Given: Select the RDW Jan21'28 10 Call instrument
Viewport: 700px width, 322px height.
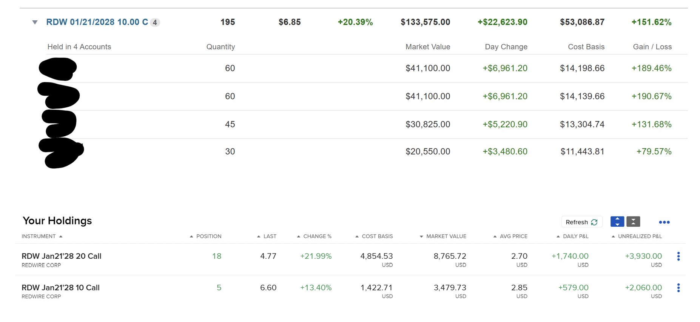Looking at the screenshot, I should [61, 288].
